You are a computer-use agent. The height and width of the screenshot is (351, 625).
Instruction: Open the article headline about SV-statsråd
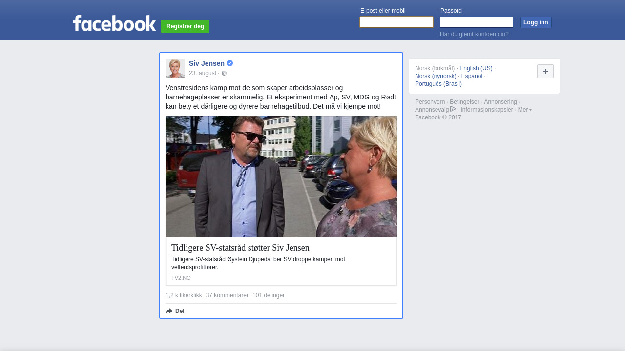point(240,248)
